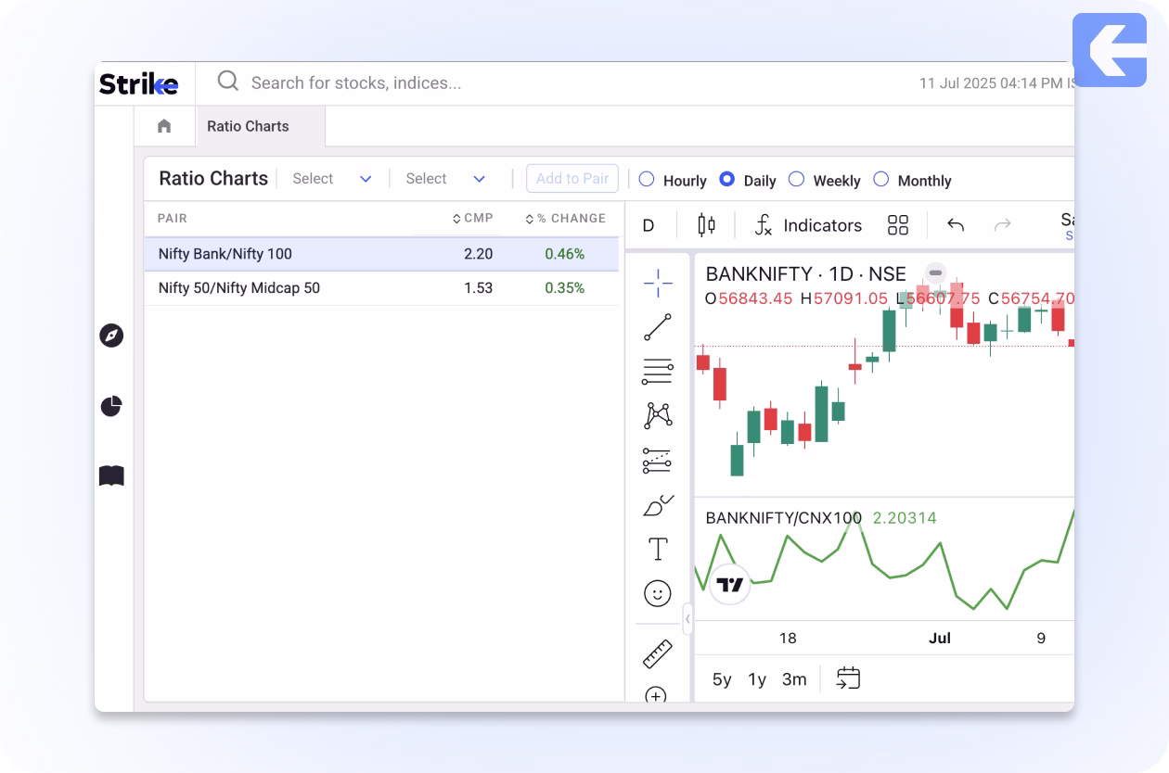Open candlestick chart style selector
This screenshot has height=773, width=1169.
(x=707, y=225)
